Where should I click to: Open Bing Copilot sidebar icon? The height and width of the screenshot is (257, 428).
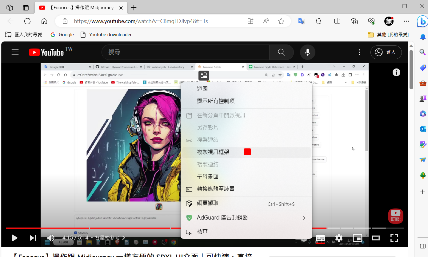[422, 21]
